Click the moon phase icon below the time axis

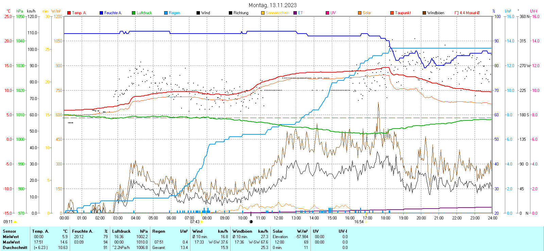point(251,222)
